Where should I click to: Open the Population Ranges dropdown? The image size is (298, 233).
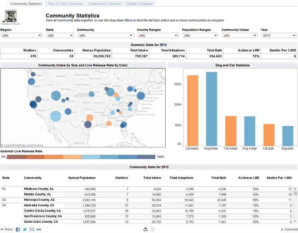(x=200, y=35)
